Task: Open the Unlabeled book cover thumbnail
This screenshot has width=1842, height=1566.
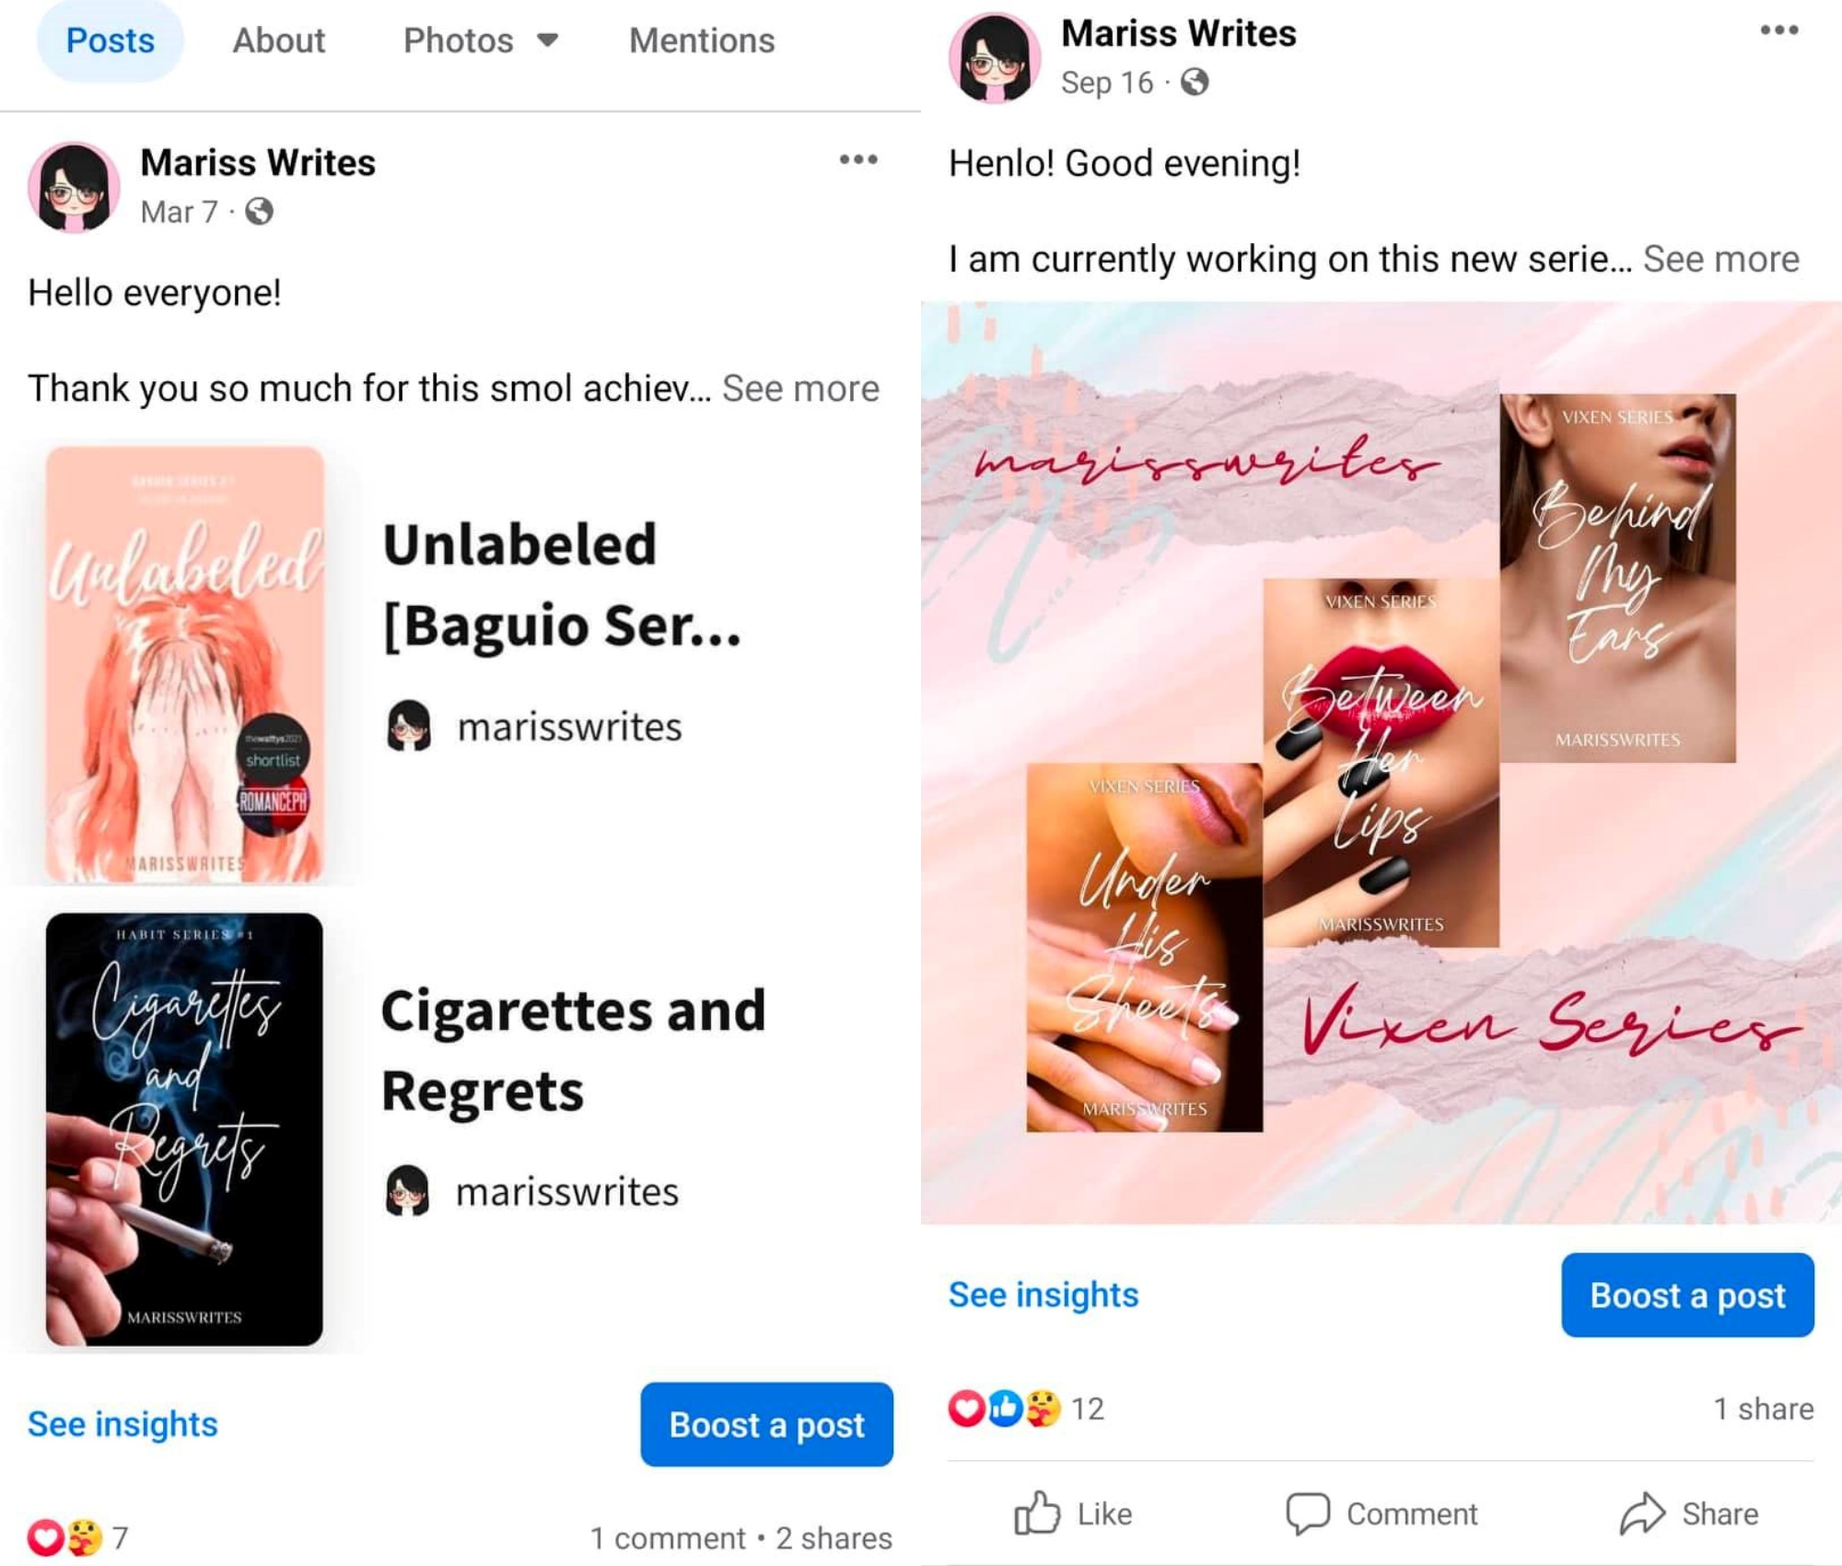Action: [x=185, y=664]
